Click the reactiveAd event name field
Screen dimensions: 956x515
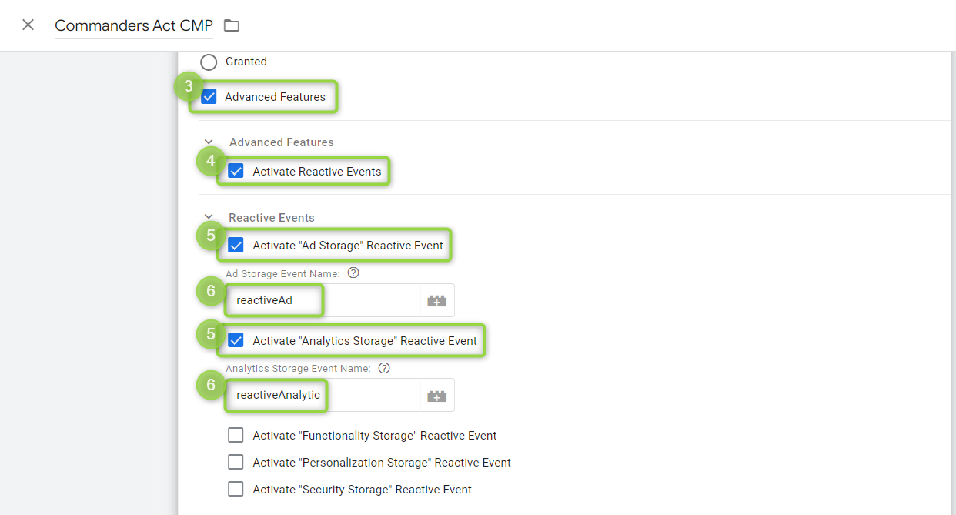pyautogui.click(x=323, y=301)
